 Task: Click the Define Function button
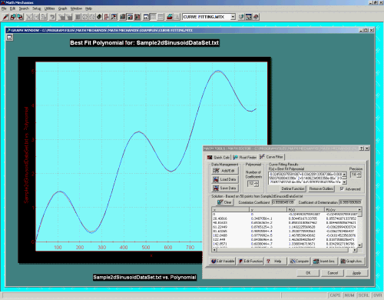point(293,188)
